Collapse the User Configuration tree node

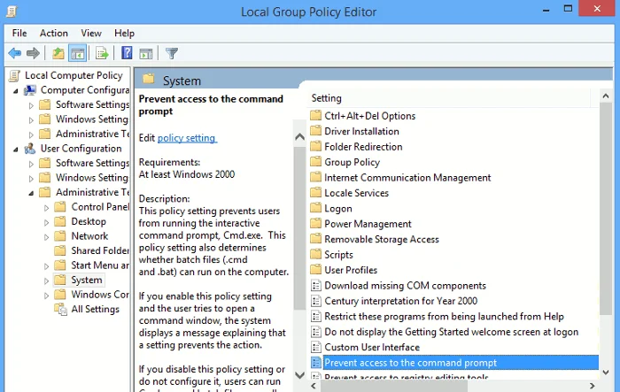coord(16,149)
